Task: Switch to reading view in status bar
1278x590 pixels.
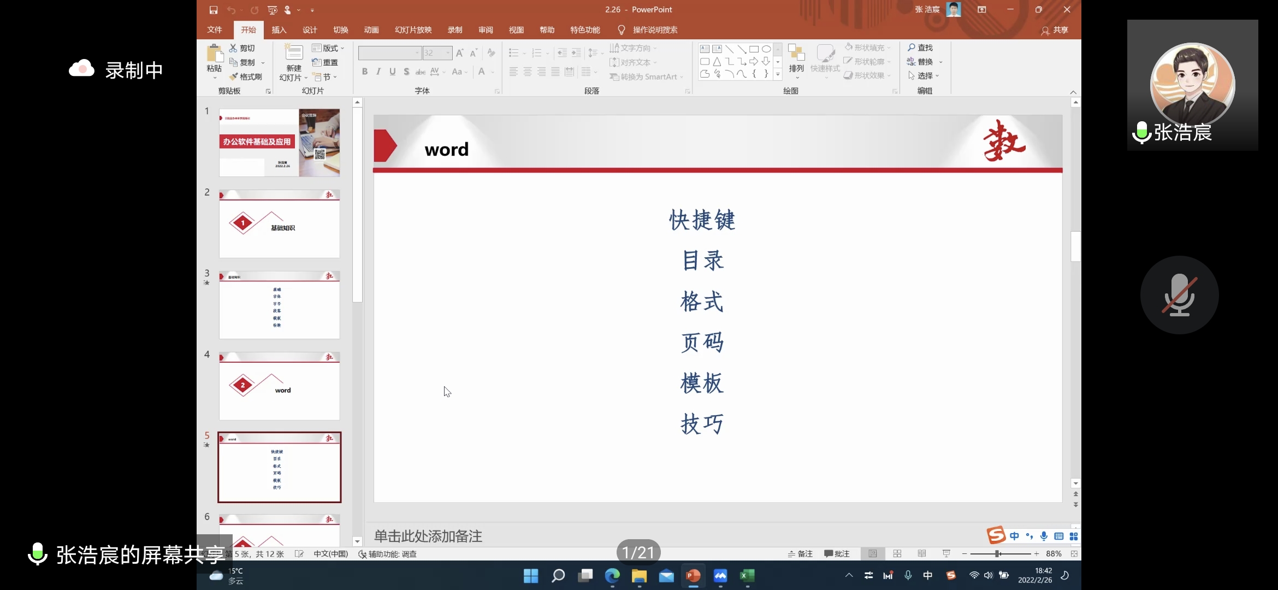Action: pyautogui.click(x=922, y=554)
